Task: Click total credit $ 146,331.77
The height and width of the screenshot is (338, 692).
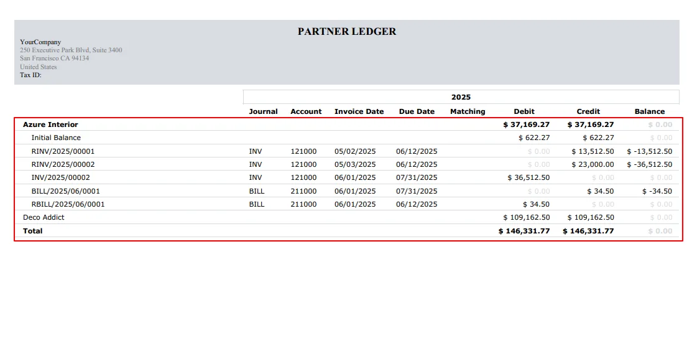Action: coord(588,231)
